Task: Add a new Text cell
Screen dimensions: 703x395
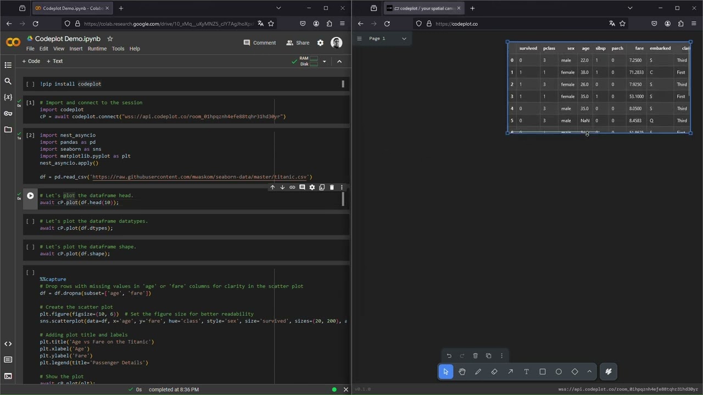Action: [54, 61]
